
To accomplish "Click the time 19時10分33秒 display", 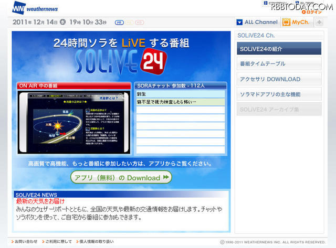I will coord(88,22).
